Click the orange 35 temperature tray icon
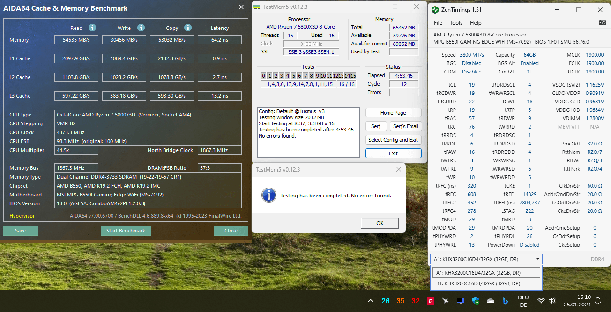Image resolution: width=611 pixels, height=312 pixels. pos(401,301)
